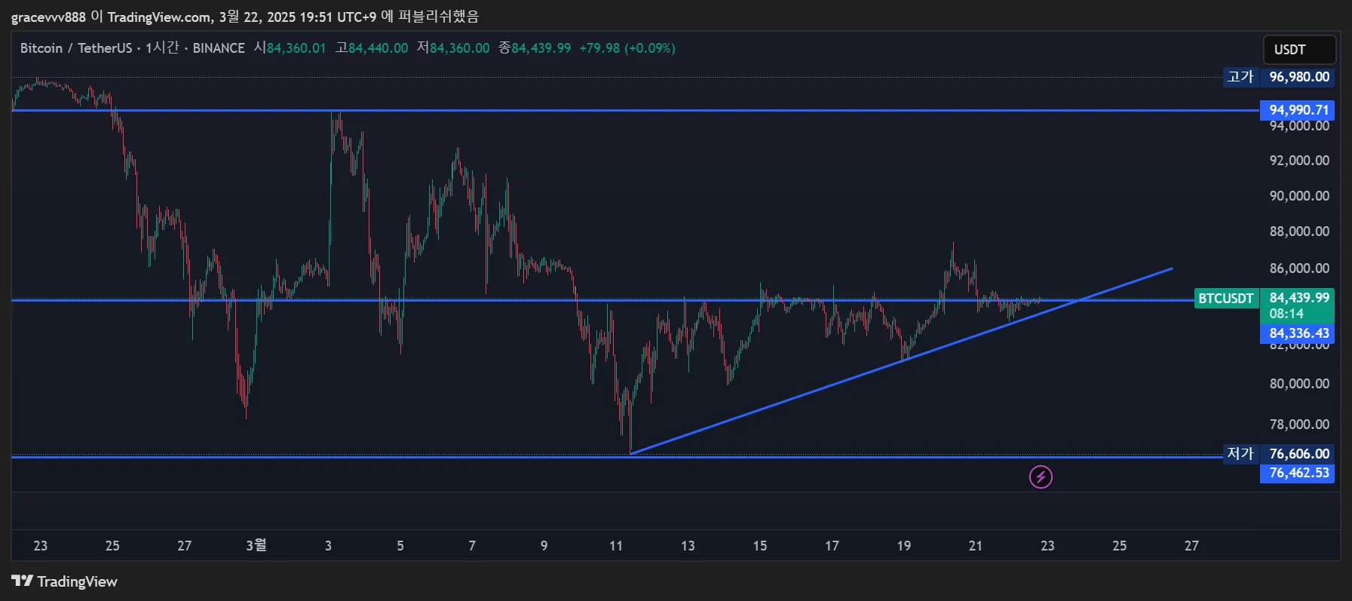Open the USDT currency selector

tap(1299, 50)
